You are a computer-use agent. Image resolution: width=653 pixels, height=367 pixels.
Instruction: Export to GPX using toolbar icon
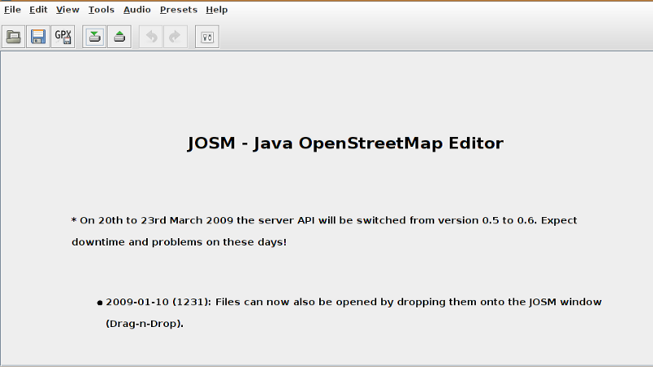[63, 37]
